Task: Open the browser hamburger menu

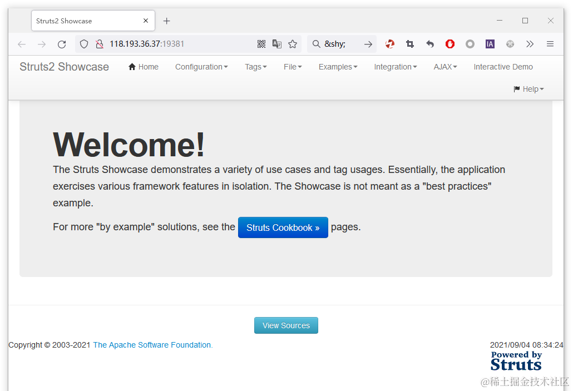Action: pyautogui.click(x=550, y=44)
